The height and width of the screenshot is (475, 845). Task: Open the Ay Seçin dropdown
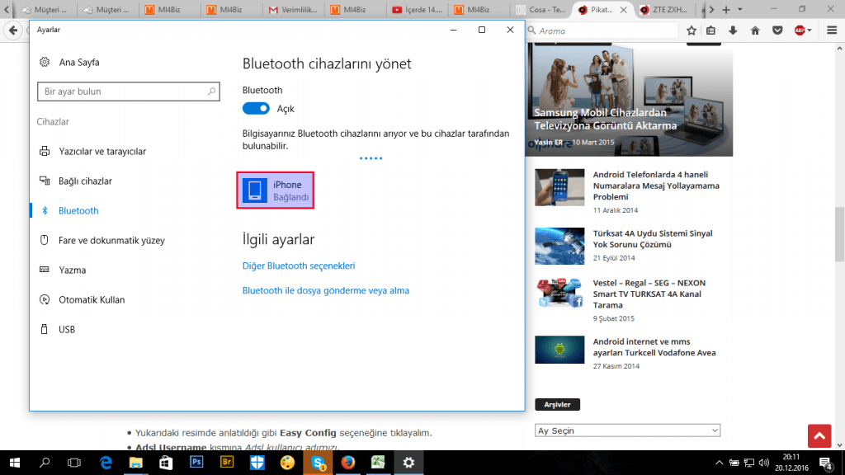click(x=627, y=430)
